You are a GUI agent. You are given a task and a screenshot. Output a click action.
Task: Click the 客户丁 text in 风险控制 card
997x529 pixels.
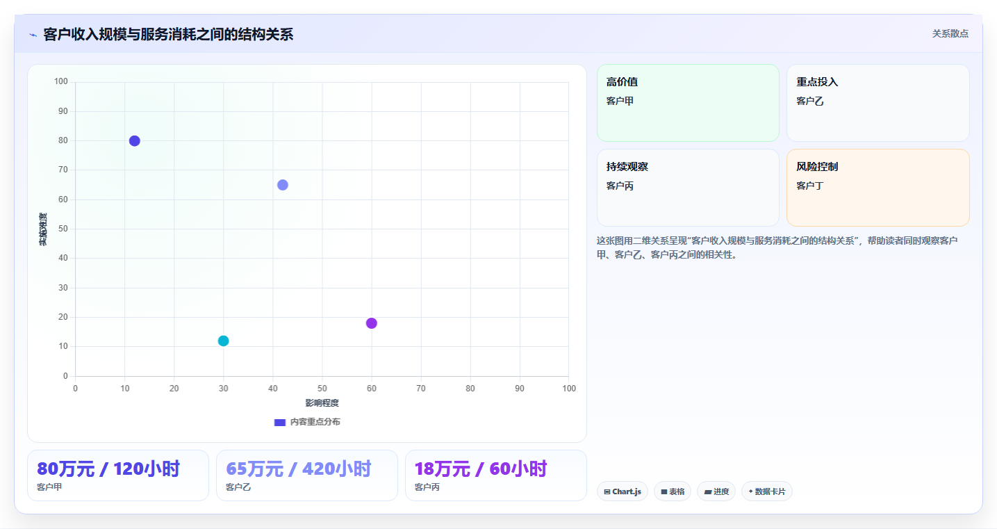point(810,186)
